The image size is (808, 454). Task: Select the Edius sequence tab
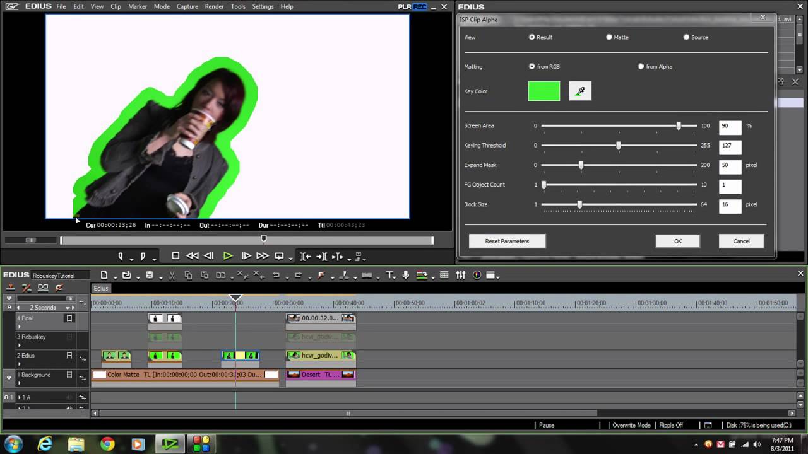(x=101, y=288)
